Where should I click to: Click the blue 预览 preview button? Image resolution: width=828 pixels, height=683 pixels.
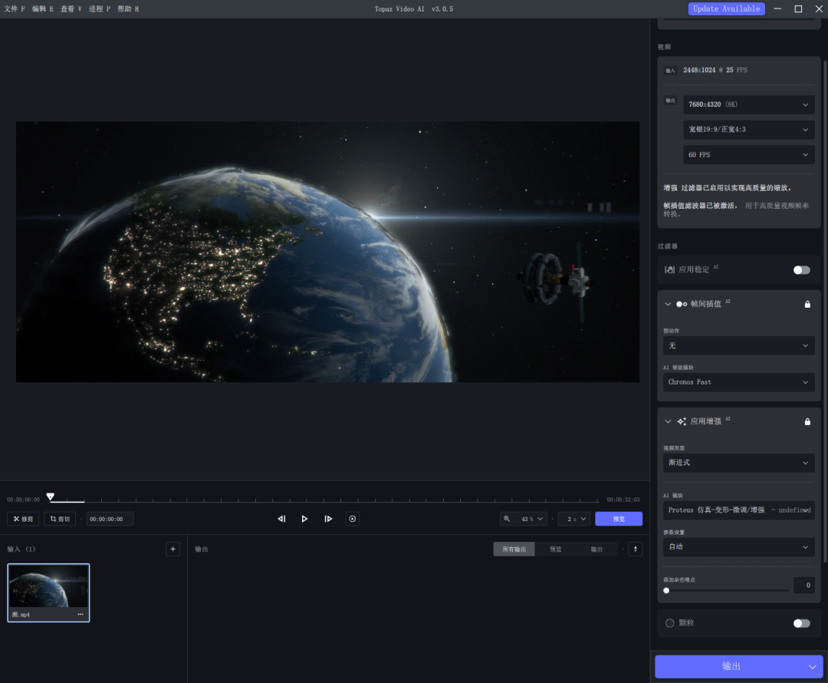pos(619,519)
